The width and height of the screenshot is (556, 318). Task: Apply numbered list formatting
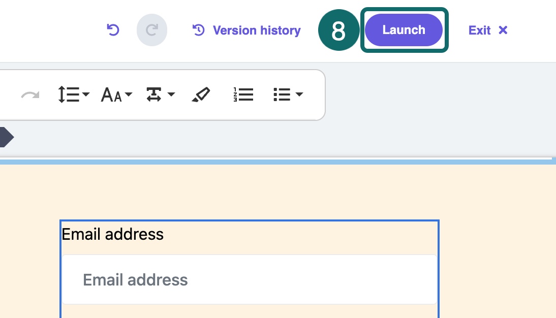click(243, 94)
